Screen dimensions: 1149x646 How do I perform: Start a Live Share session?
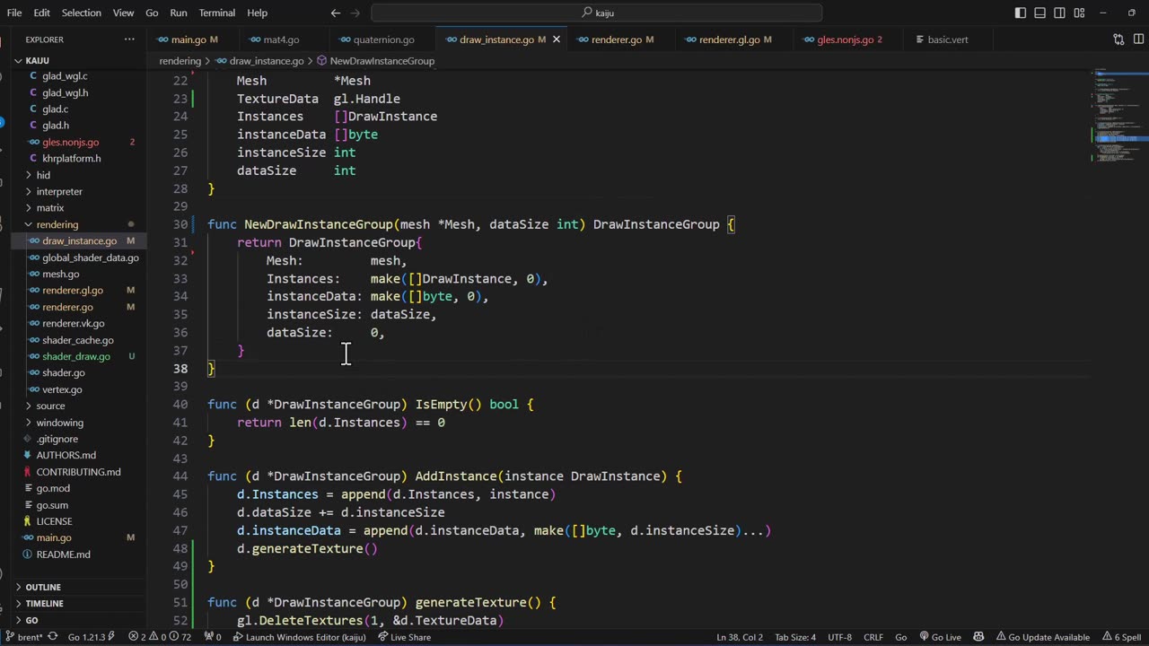[405, 637]
